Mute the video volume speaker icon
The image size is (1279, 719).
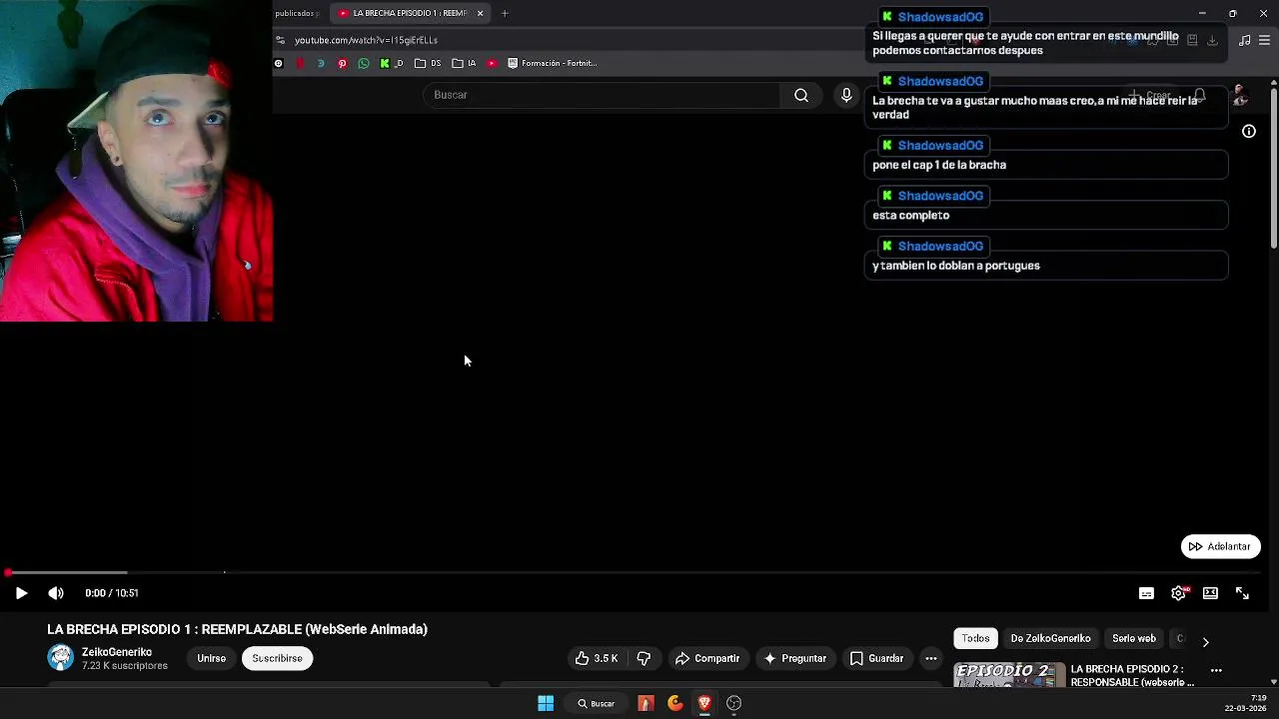click(56, 593)
